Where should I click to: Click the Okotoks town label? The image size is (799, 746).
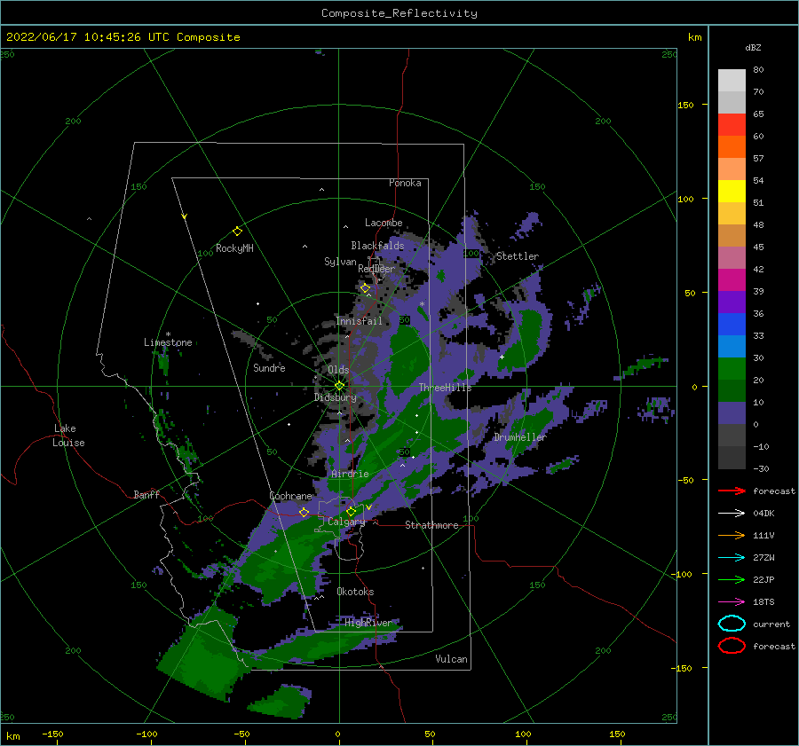pyautogui.click(x=355, y=592)
